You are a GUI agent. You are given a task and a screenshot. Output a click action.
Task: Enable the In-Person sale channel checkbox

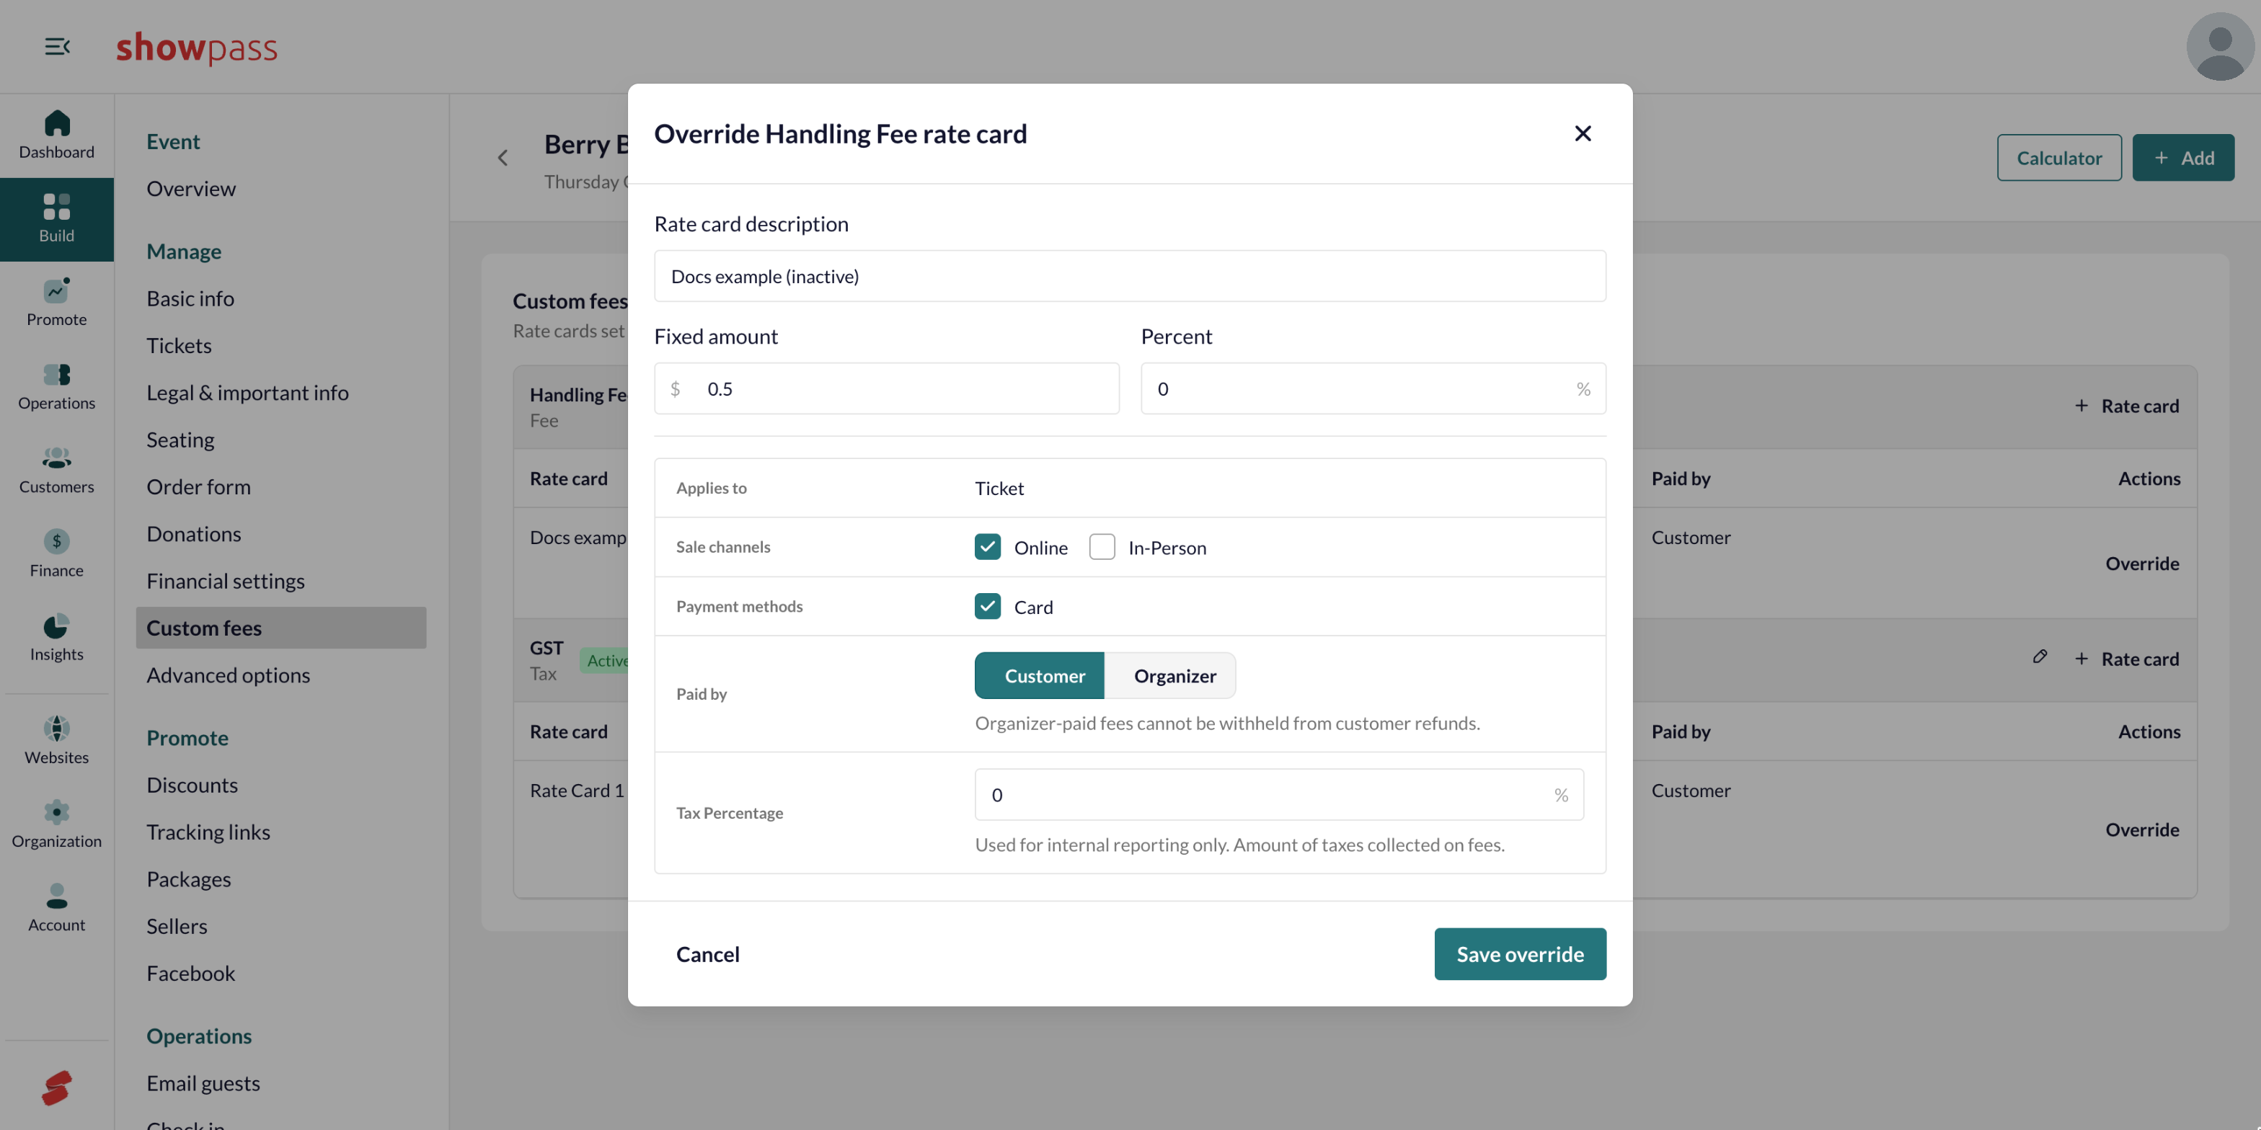tap(1102, 546)
